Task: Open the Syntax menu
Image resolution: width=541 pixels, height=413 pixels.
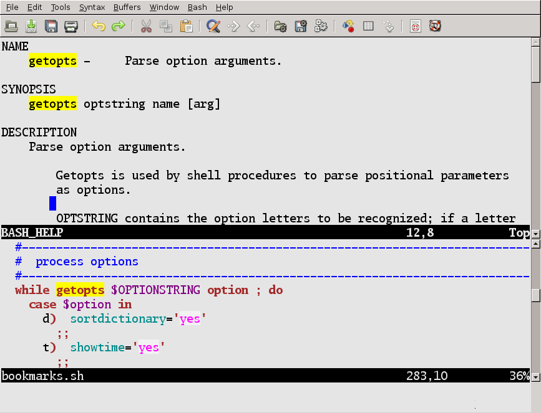Action: [92, 7]
